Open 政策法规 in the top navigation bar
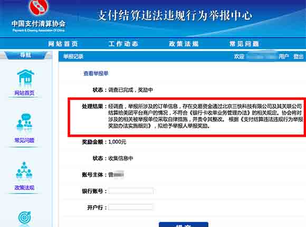Screen dimensions: 306x227 (x=184, y=44)
